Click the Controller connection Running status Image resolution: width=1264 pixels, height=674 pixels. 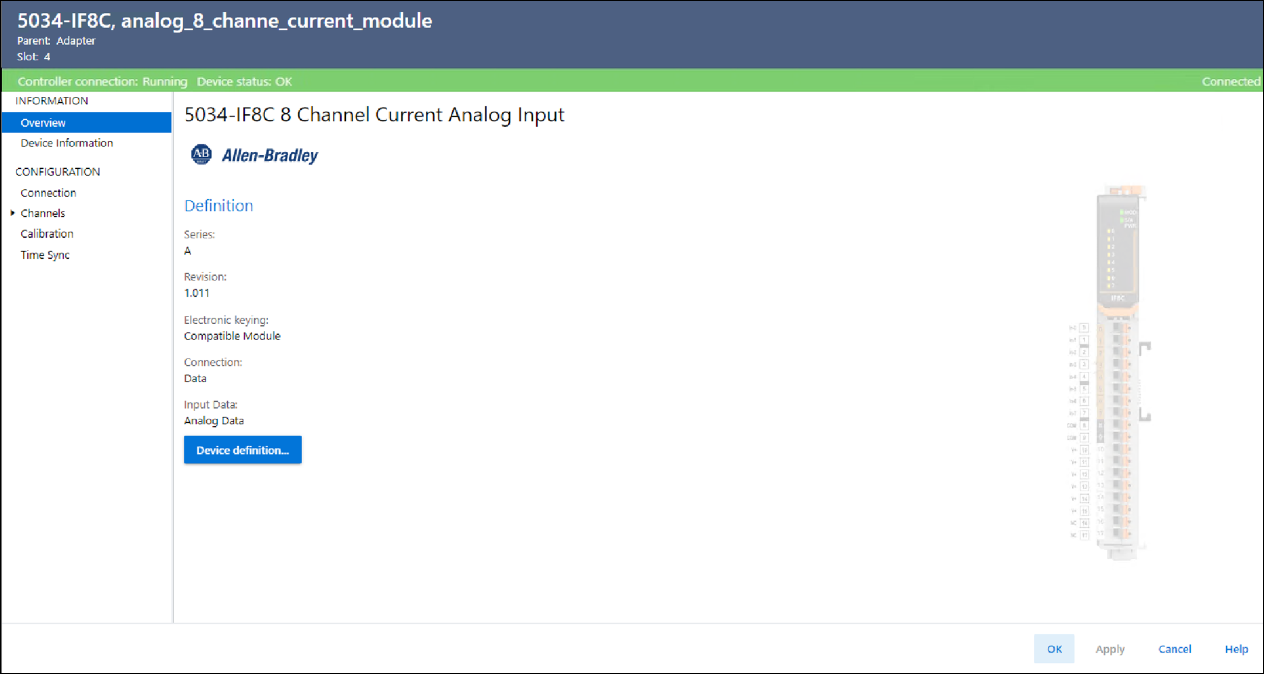102,82
